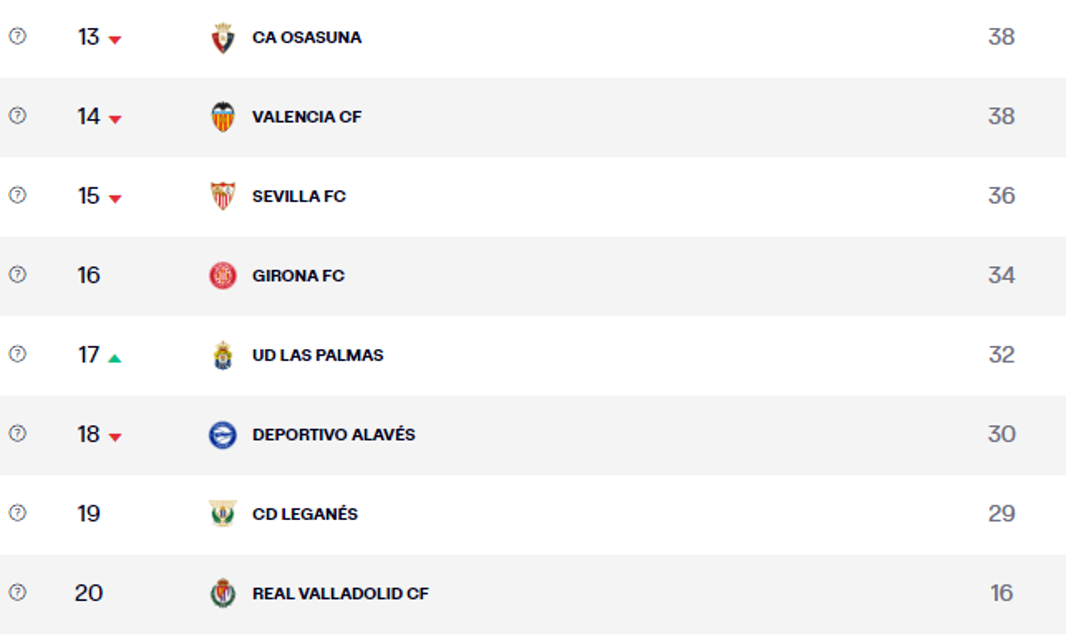Click the red down arrow at position 18

click(x=115, y=438)
